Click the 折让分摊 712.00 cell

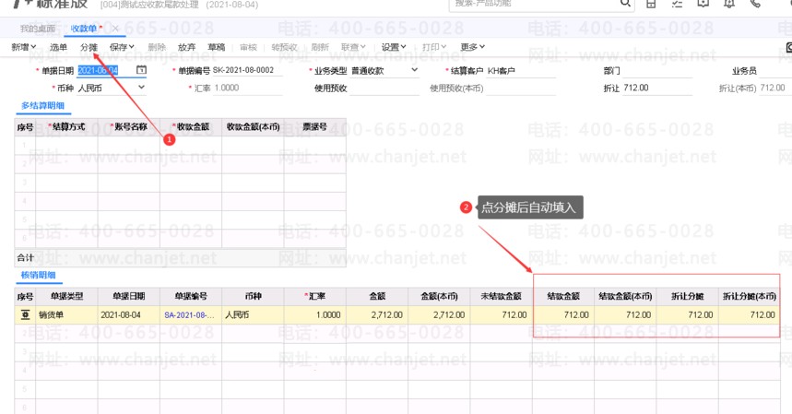688,315
